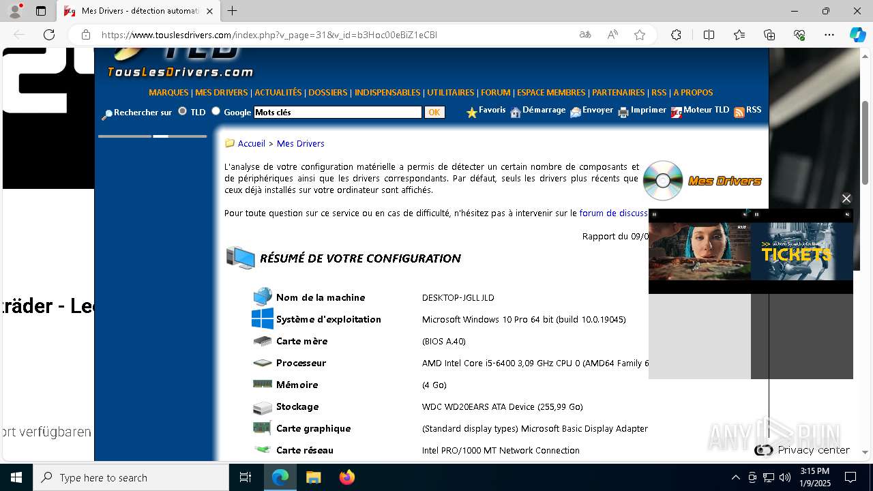Open Edge Collections icon
The width and height of the screenshot is (873, 491).
tap(769, 35)
